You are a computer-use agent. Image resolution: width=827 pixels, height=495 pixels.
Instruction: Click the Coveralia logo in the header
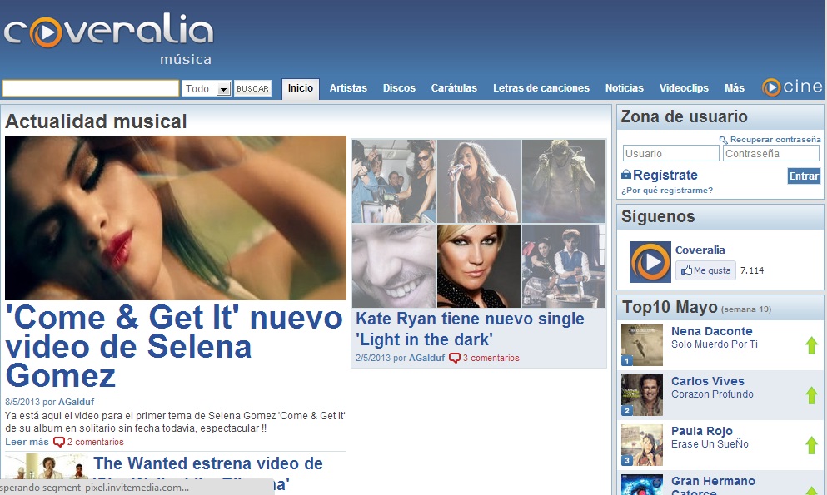(x=108, y=33)
